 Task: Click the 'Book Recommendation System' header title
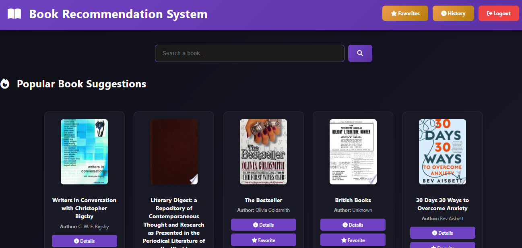pyautogui.click(x=118, y=14)
